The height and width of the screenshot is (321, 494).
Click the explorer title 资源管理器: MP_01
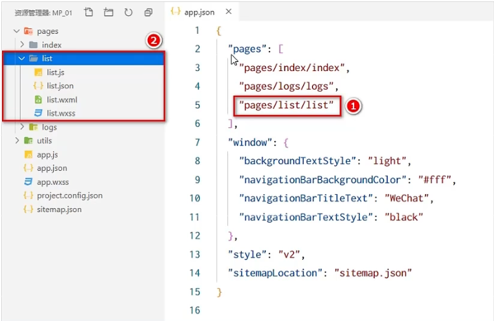point(43,13)
